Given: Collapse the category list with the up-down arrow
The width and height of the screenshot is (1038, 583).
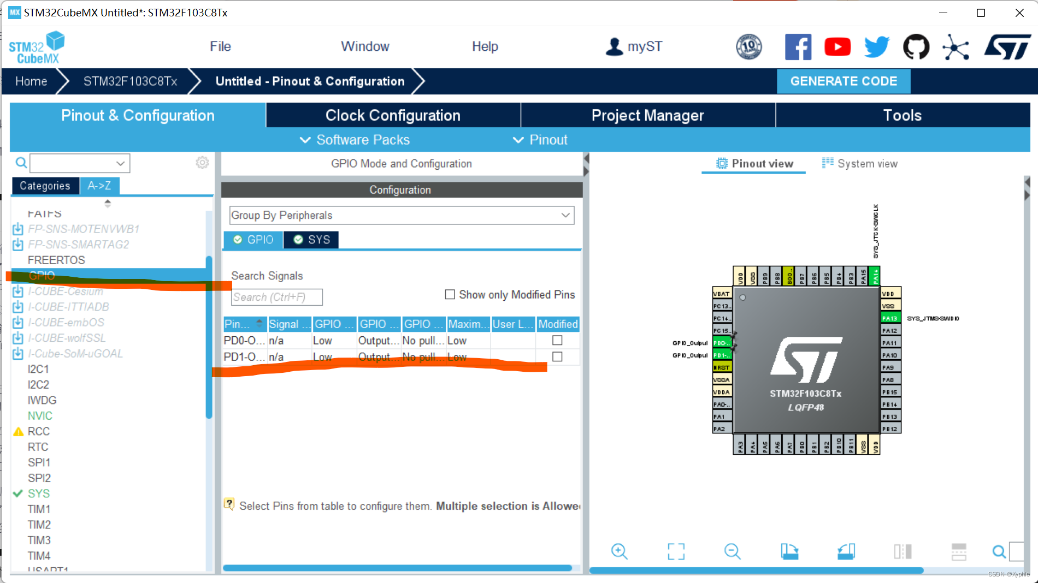Looking at the screenshot, I should [x=108, y=203].
